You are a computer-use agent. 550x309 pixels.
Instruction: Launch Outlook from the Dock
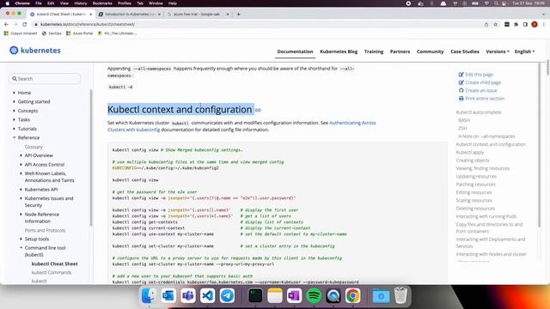168,295
